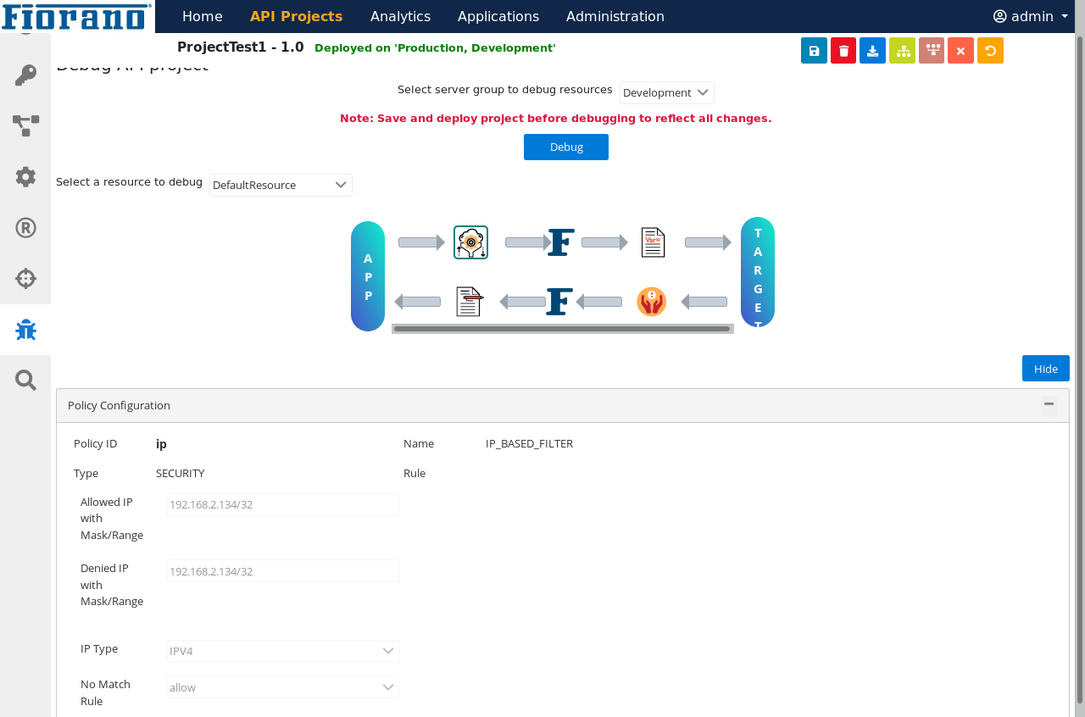Click the policy flow horizontal scrollbar
This screenshot has height=717, width=1085.
(x=561, y=329)
